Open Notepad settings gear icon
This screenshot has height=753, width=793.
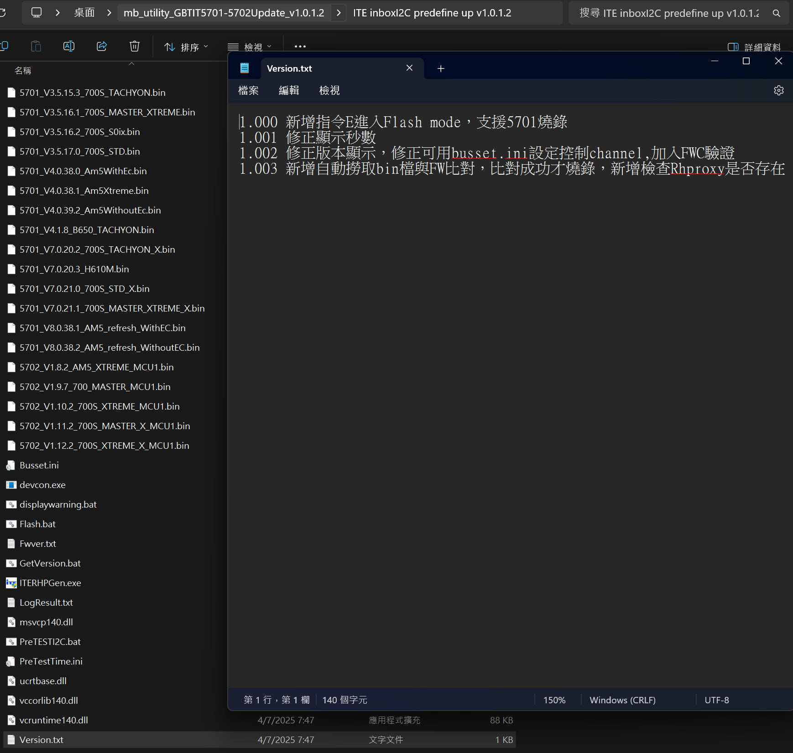point(779,90)
